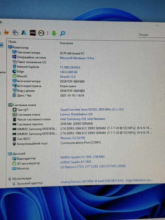This screenshot has width=165, height=220.
Task: Select the Системна плата section header
Action: click(x=22, y=105)
